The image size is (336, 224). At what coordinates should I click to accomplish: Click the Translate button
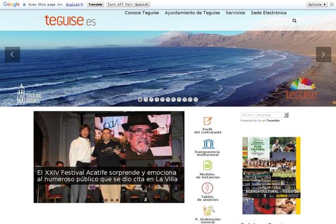(95, 4)
